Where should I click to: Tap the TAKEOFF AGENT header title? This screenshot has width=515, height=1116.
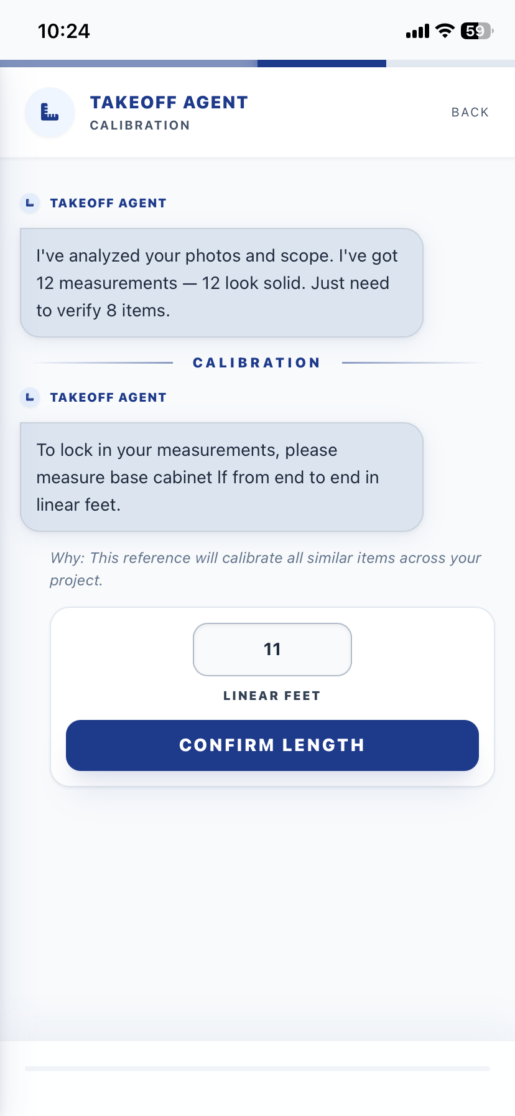point(169,103)
